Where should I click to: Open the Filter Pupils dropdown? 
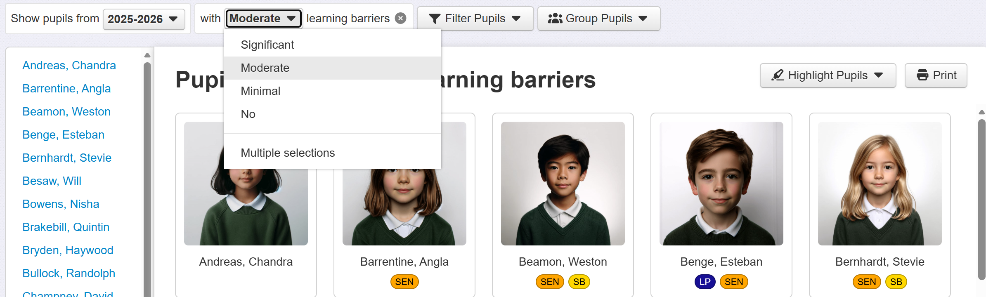[x=475, y=19]
